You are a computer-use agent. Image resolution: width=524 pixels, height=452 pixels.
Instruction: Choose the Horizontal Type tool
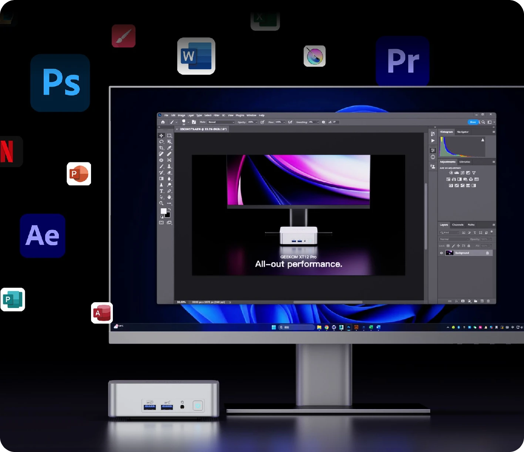point(161,191)
